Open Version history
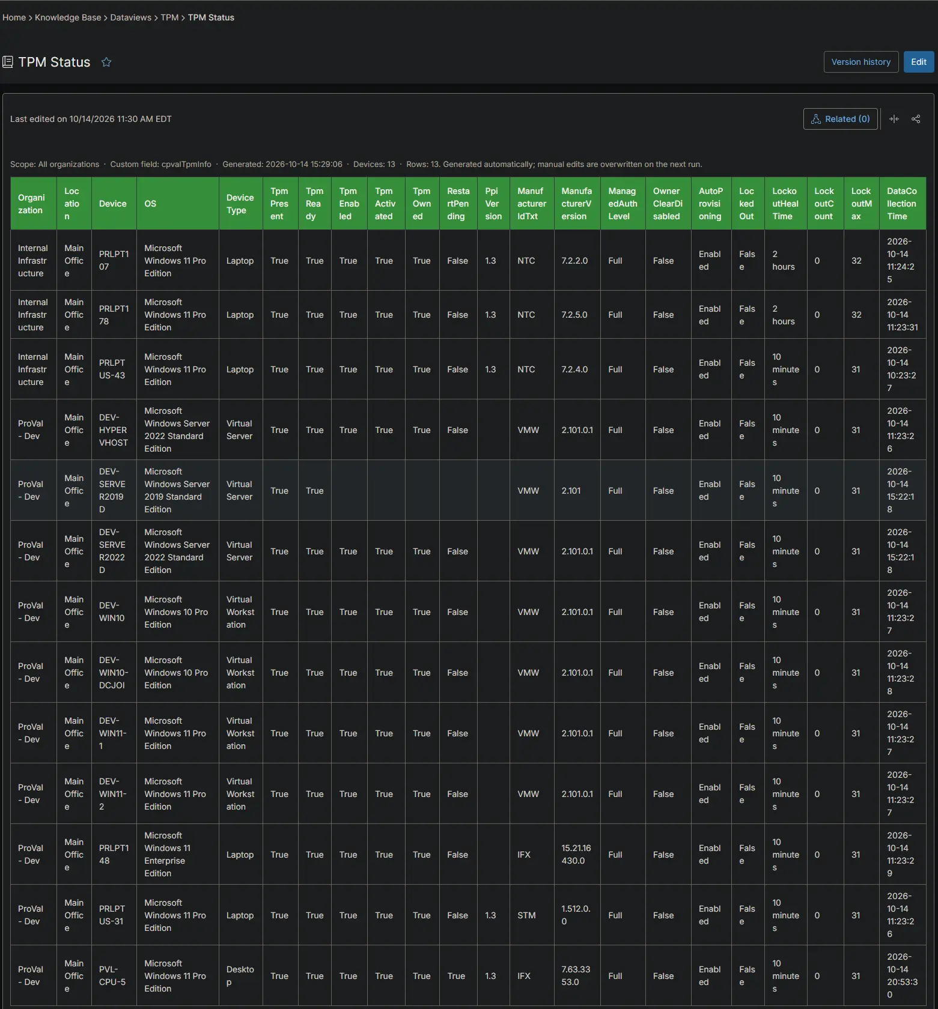The height and width of the screenshot is (1009, 938). coord(861,62)
